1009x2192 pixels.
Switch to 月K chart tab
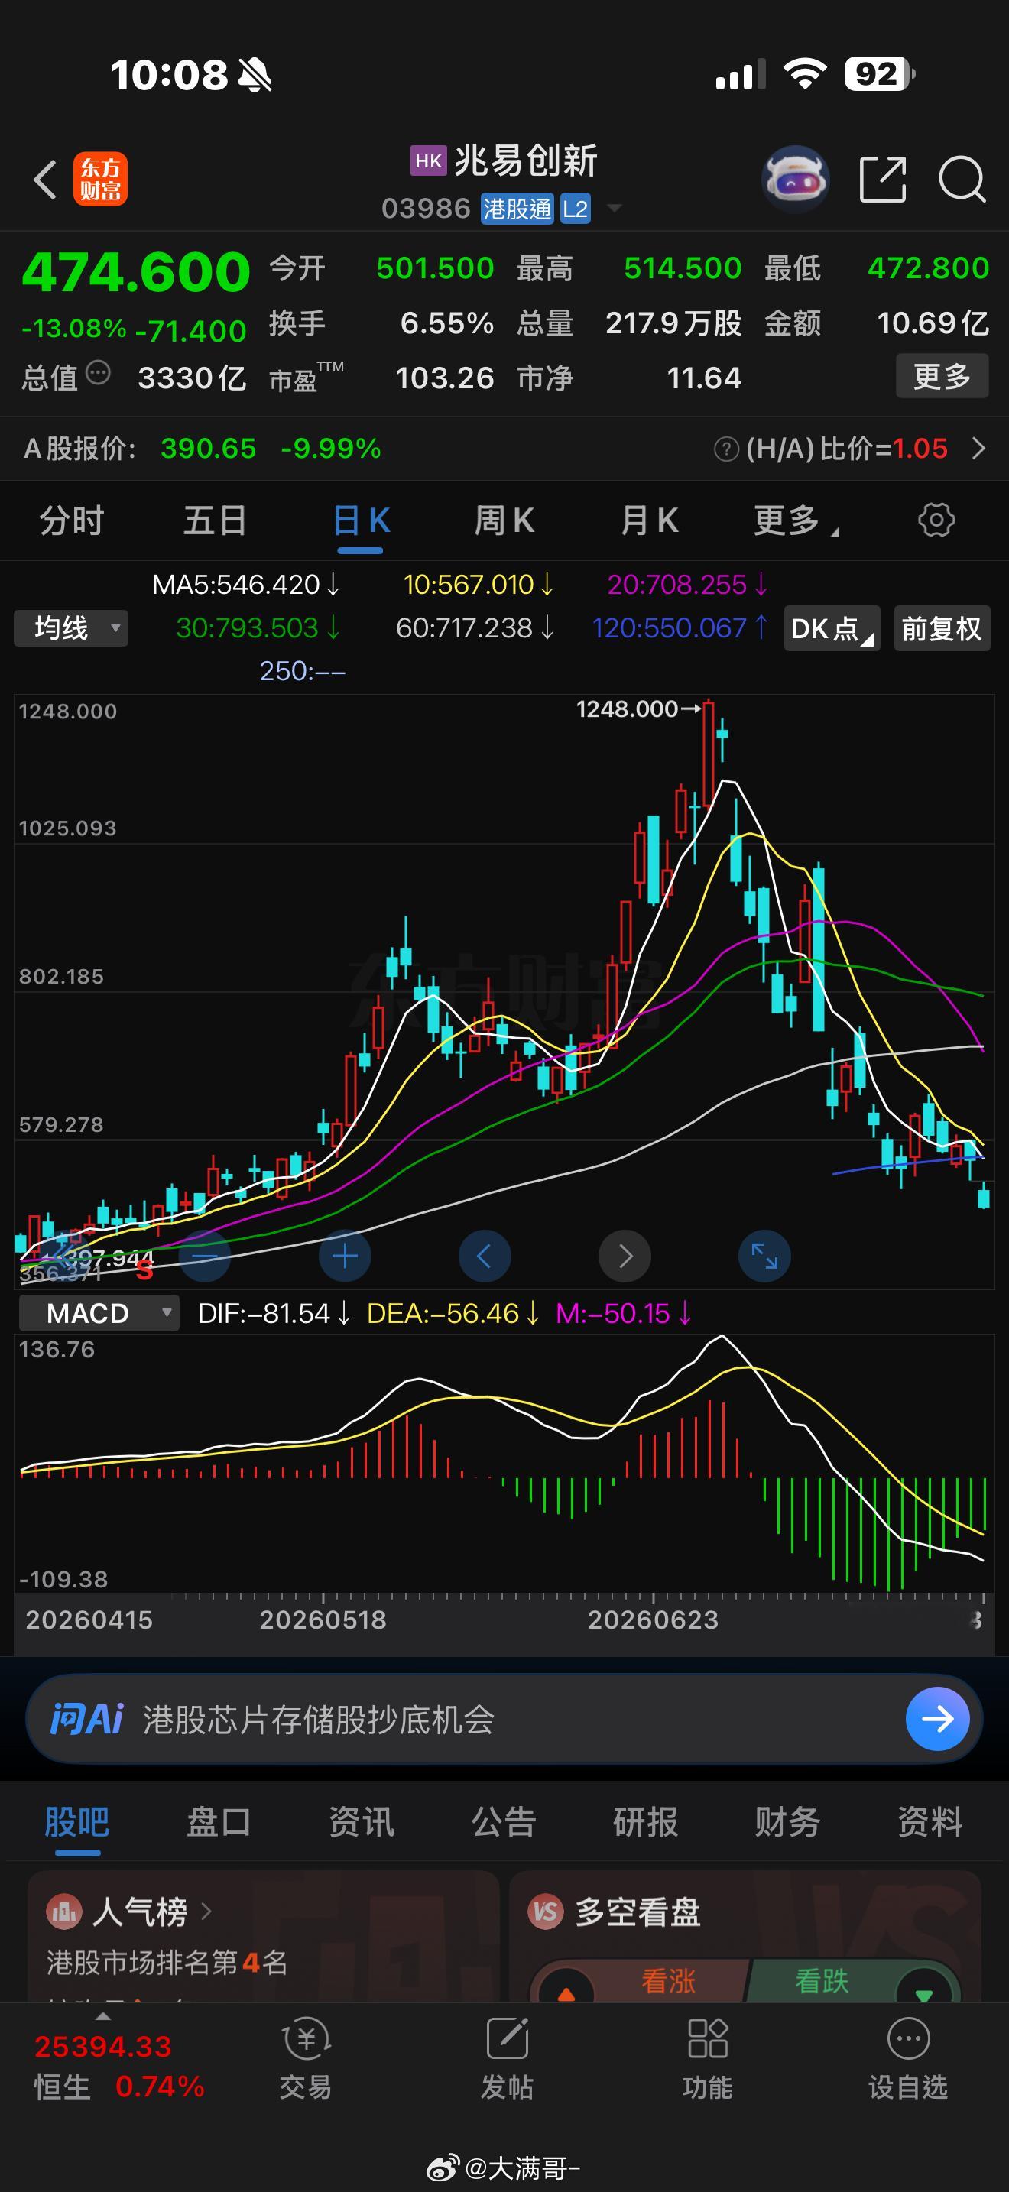click(649, 520)
